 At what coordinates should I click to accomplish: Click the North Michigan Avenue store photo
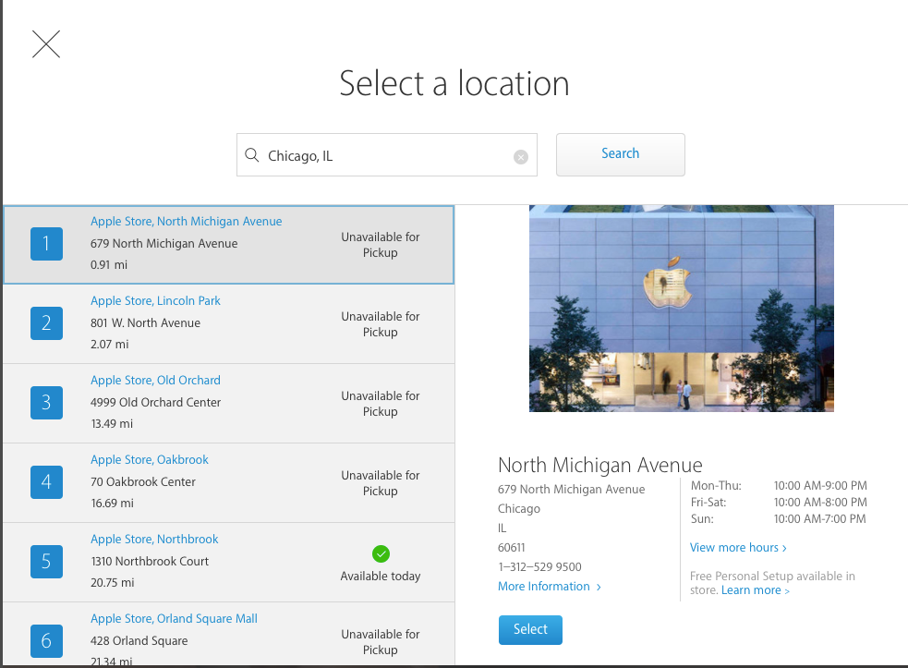pyautogui.click(x=682, y=309)
